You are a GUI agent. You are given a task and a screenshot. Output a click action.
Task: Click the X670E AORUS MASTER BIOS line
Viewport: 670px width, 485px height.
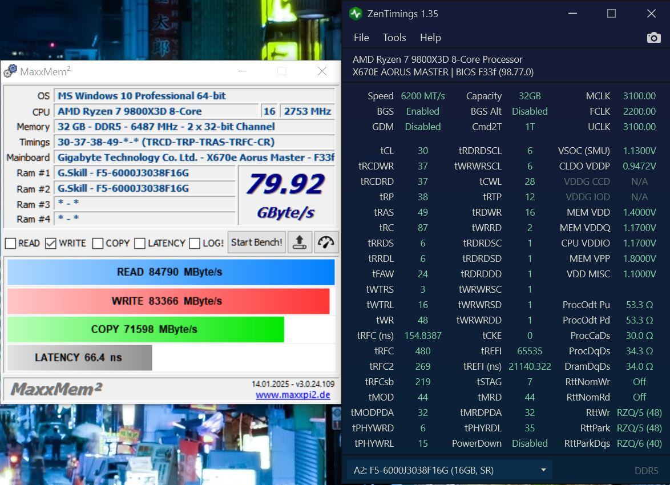[x=443, y=72]
